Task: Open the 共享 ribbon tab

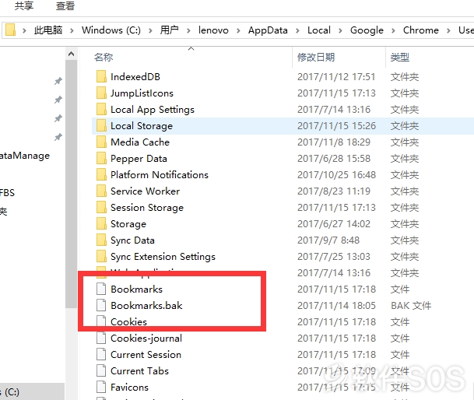Action: [24, 5]
